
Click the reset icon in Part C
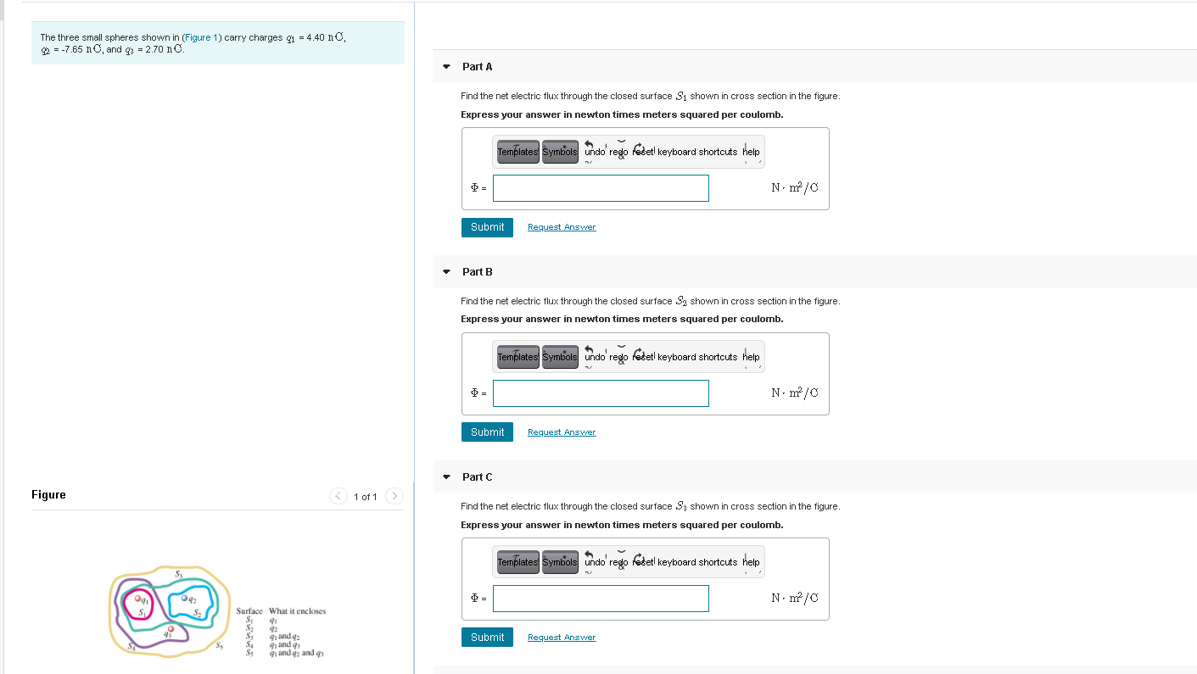643,562
